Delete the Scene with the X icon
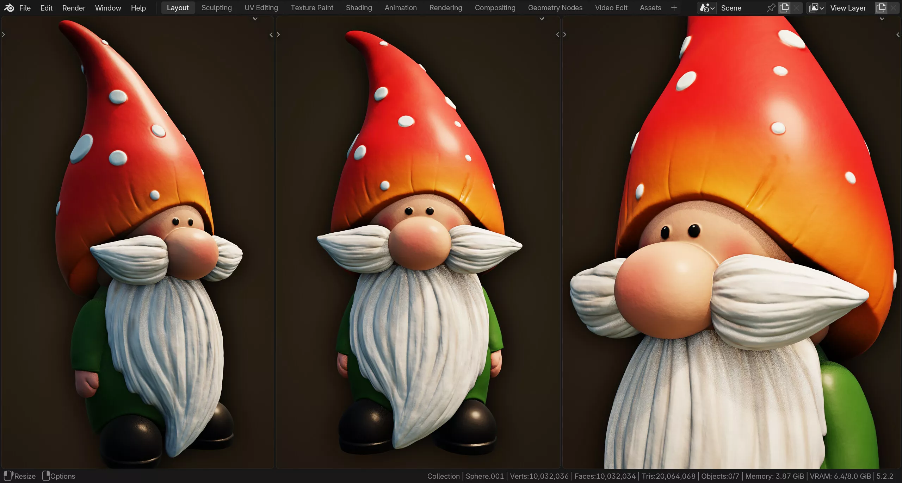902x483 pixels. tap(796, 8)
